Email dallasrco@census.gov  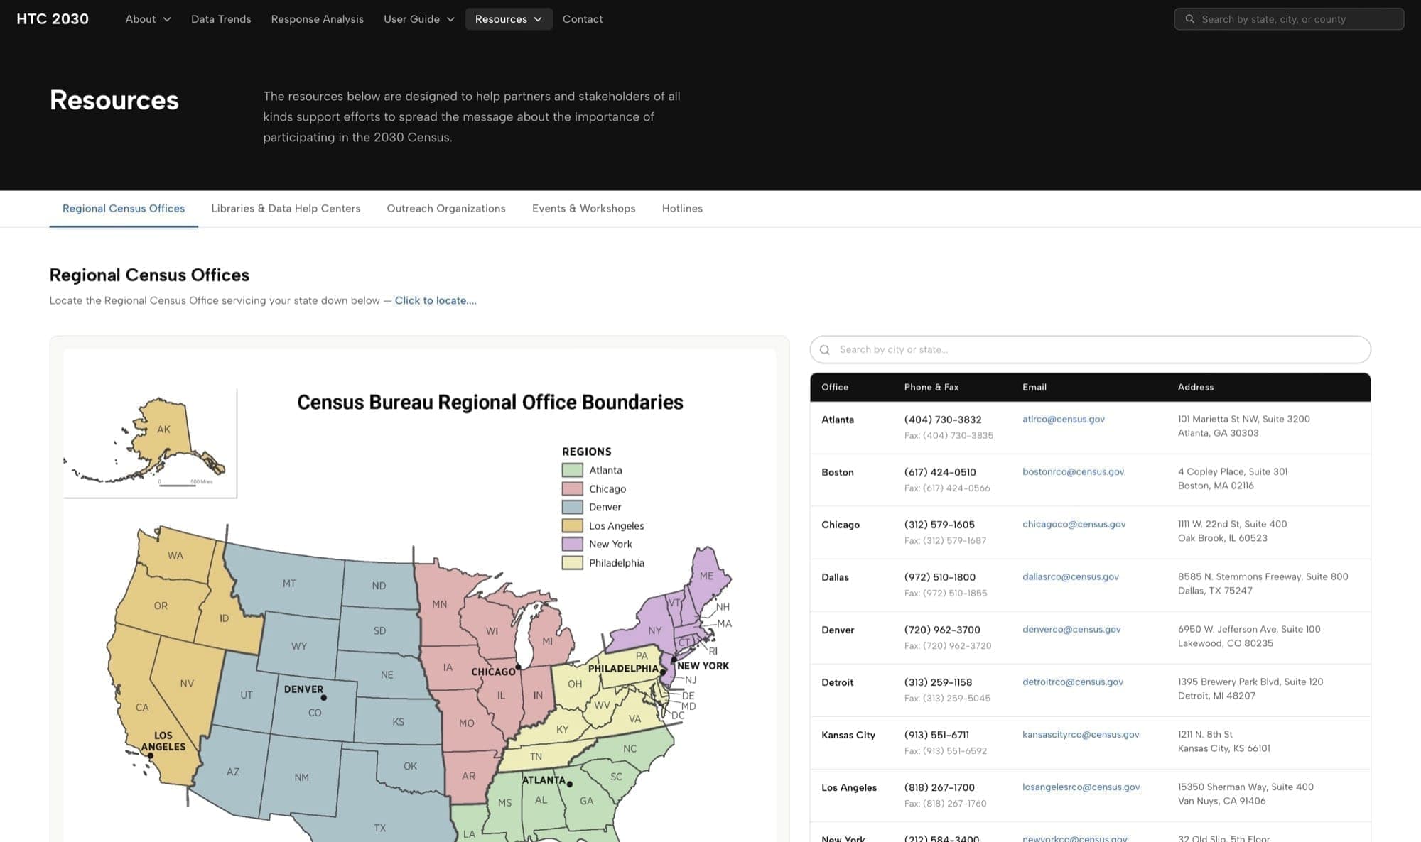point(1071,576)
